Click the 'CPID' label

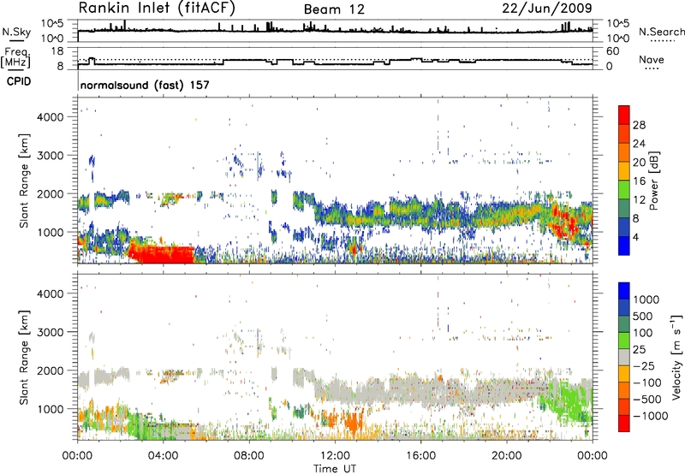(x=19, y=81)
